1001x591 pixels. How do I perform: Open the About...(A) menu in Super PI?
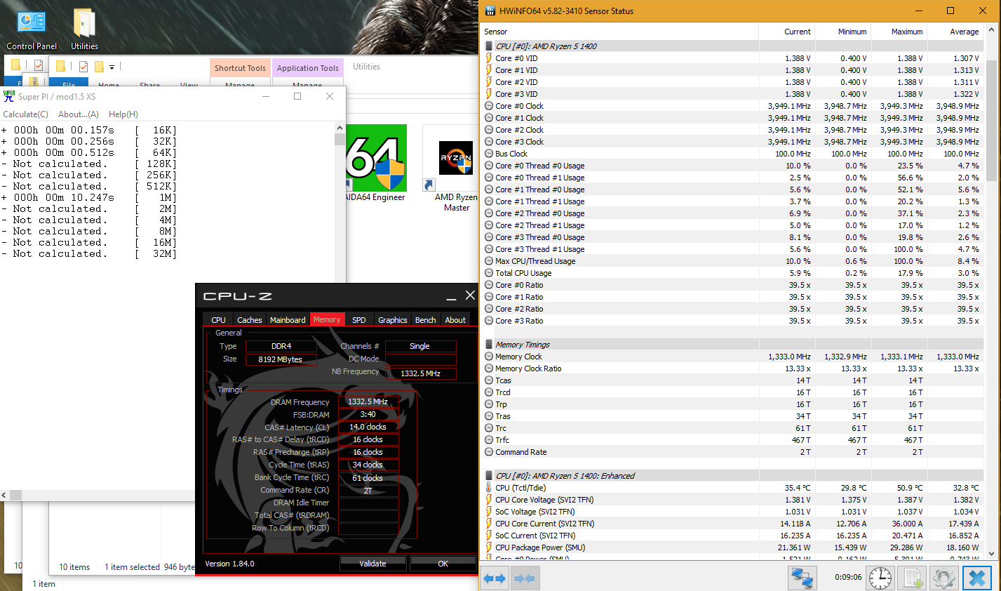point(78,114)
